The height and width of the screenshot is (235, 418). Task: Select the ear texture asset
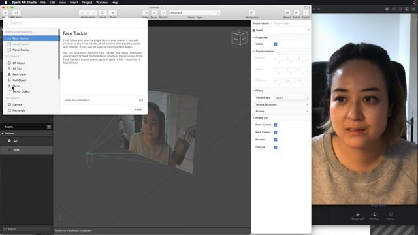point(26,141)
